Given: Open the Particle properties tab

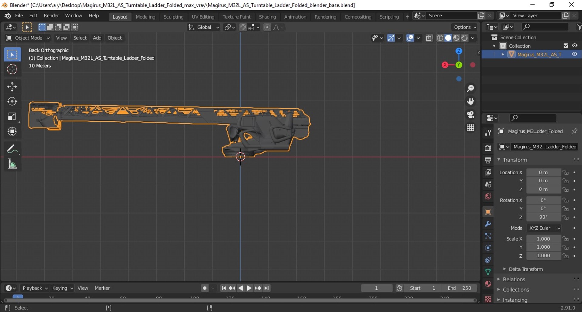Looking at the screenshot, I should (488, 236).
